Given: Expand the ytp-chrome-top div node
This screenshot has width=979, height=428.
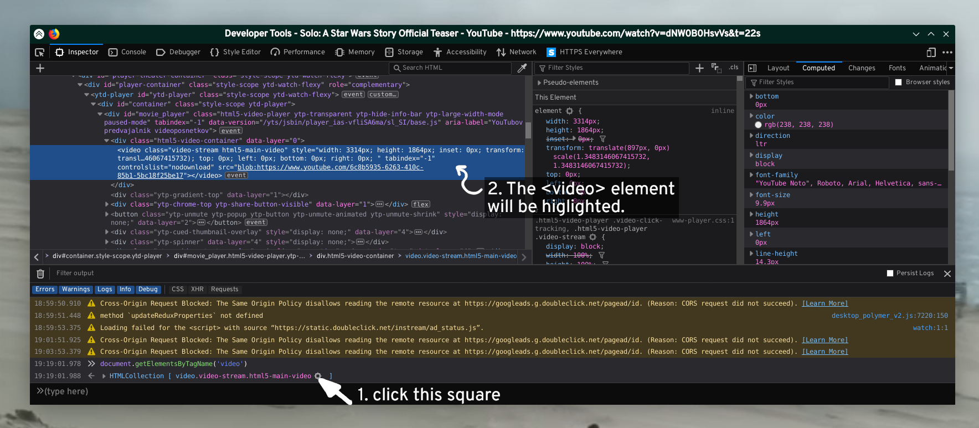Looking at the screenshot, I should click(107, 204).
